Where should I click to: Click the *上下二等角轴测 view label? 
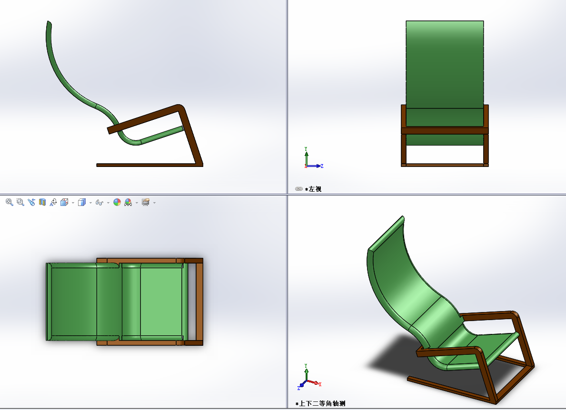[320, 403]
